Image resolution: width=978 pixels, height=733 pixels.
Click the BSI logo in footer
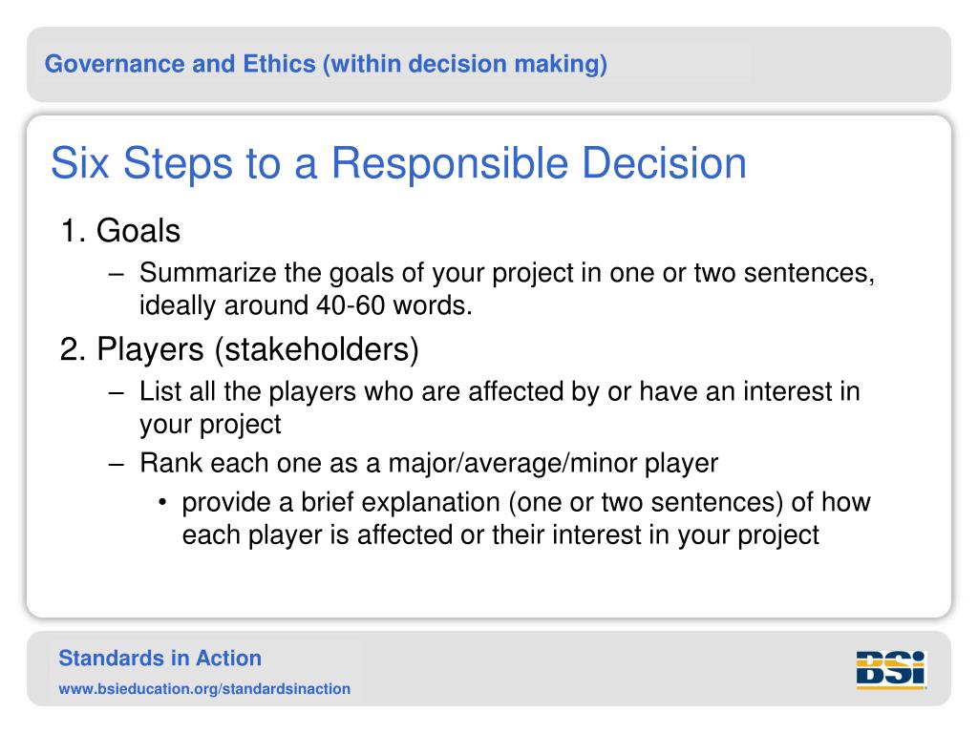891,669
